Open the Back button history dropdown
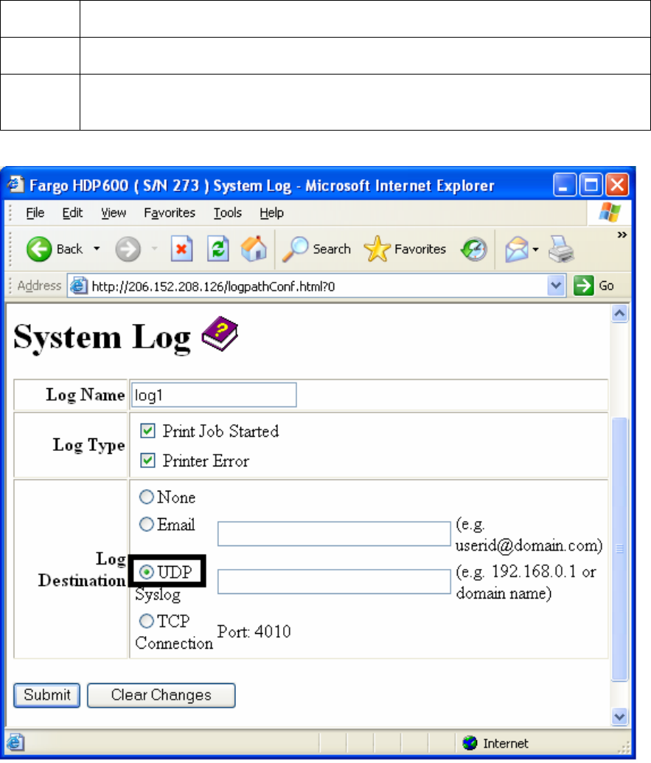The image size is (651, 763). coord(97,249)
